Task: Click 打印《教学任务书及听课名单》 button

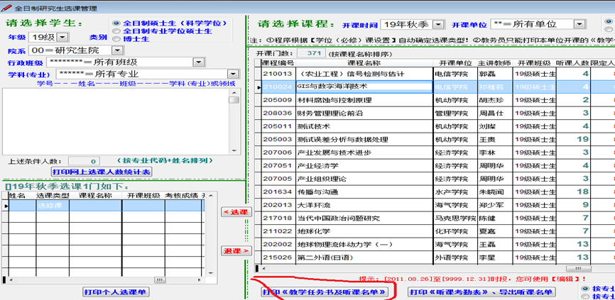Action: point(325,291)
